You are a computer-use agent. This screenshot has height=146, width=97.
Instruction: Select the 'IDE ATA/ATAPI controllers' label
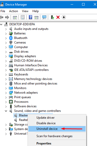point(31,70)
